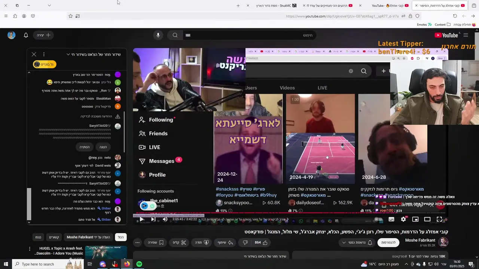Open the browser extensions puzzle icon
The width and height of the screenshot is (479, 269).
point(15,16)
